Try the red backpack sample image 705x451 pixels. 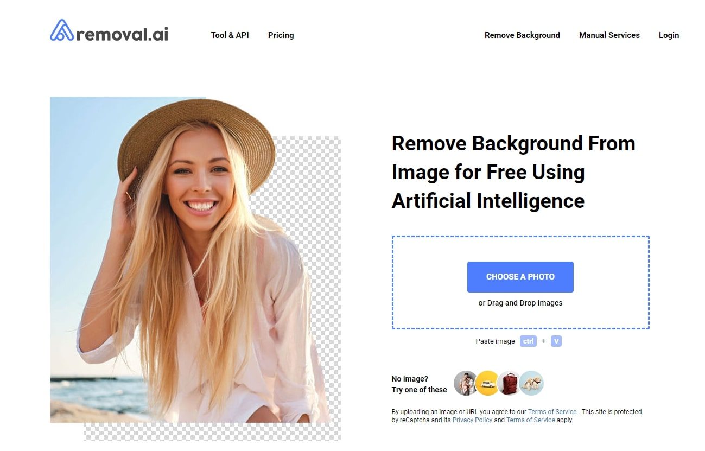(509, 383)
